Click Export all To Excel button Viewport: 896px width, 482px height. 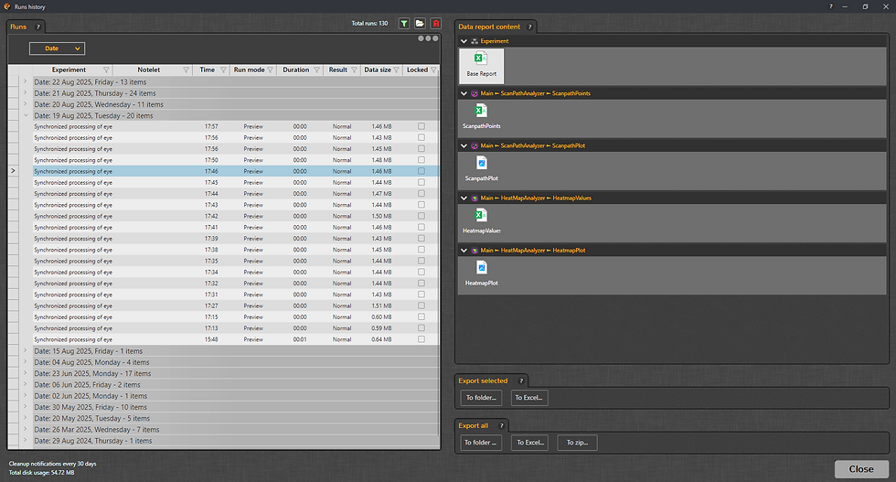[530, 443]
